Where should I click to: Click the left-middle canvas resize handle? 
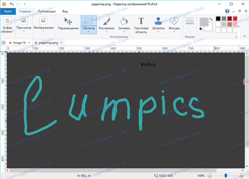pos(6,121)
